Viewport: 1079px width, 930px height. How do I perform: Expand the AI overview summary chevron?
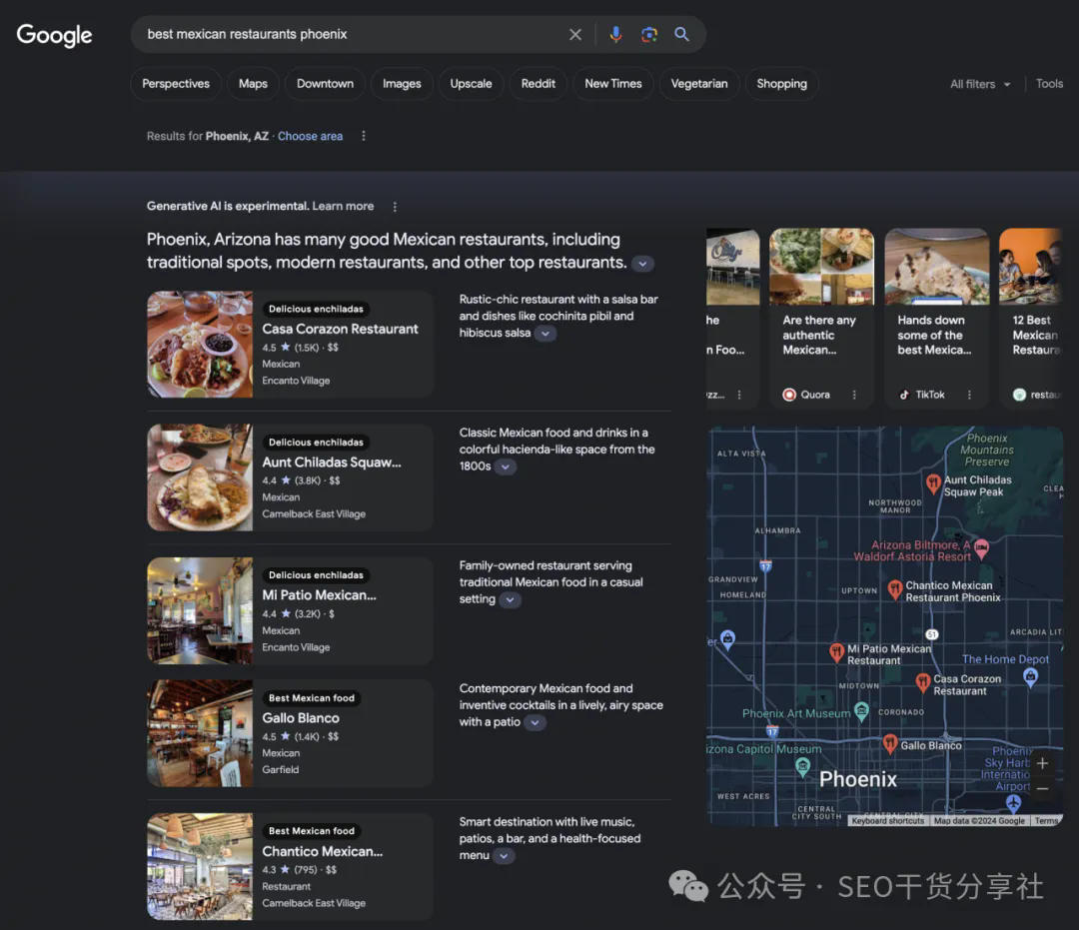pyautogui.click(x=642, y=264)
